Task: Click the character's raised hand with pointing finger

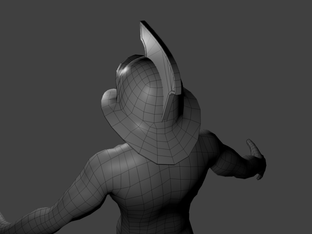Action: pos(256,159)
